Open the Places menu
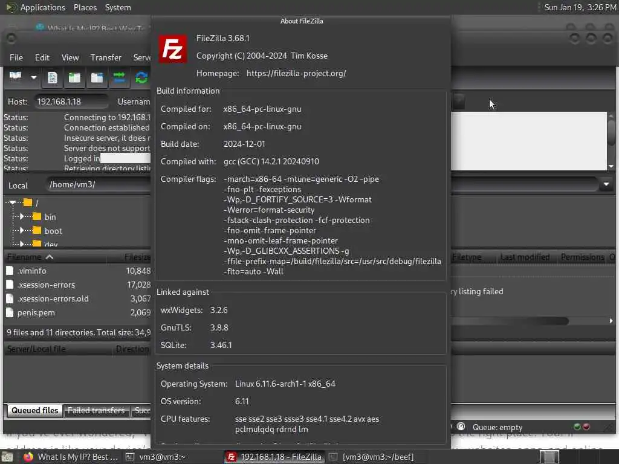The height and width of the screenshot is (464, 619). click(x=85, y=7)
